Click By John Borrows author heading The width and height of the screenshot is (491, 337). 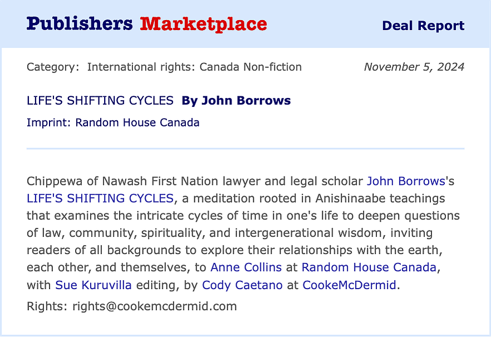tap(236, 100)
